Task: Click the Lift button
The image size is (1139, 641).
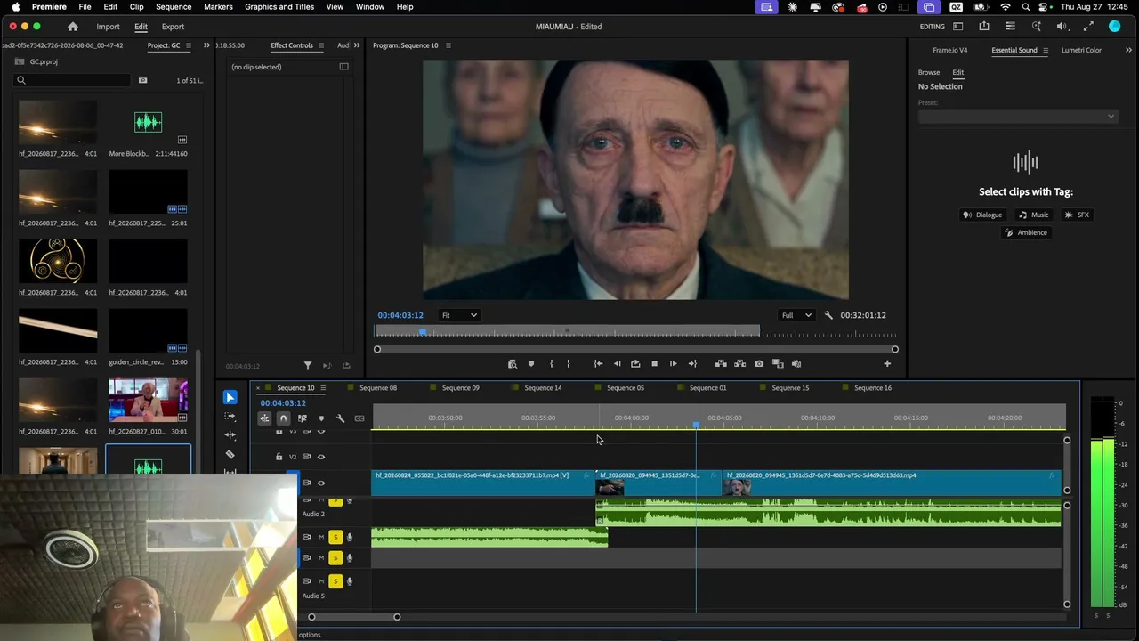Action: (721, 363)
